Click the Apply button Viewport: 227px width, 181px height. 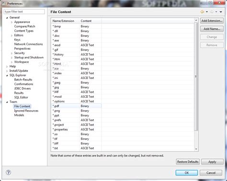tap(212, 162)
